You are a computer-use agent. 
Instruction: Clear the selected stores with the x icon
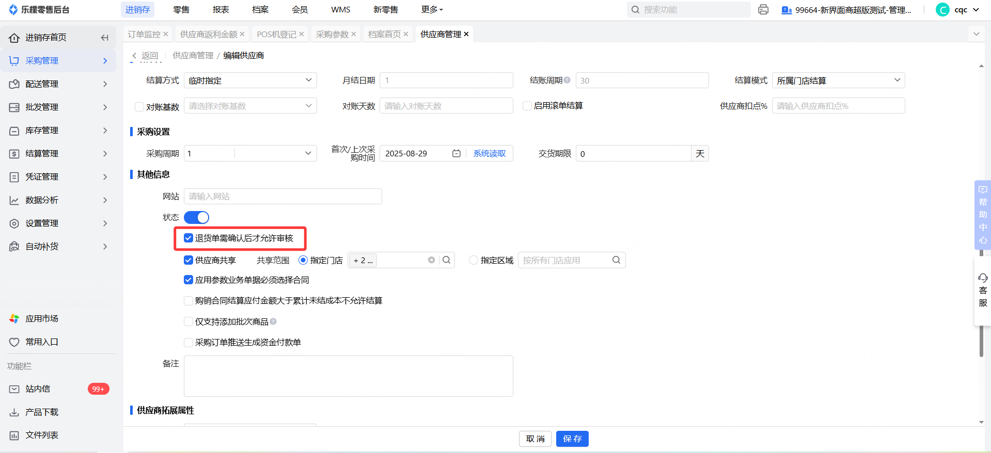431,261
